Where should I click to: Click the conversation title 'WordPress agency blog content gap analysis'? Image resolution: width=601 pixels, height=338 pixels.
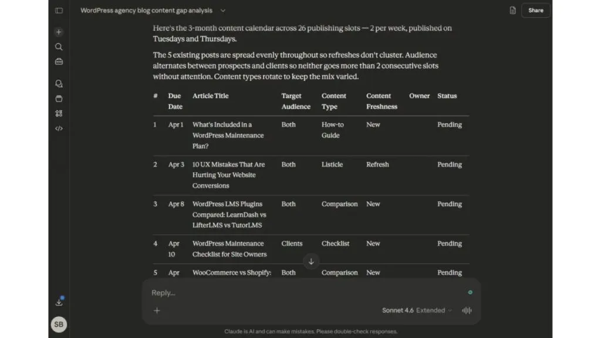146,11
